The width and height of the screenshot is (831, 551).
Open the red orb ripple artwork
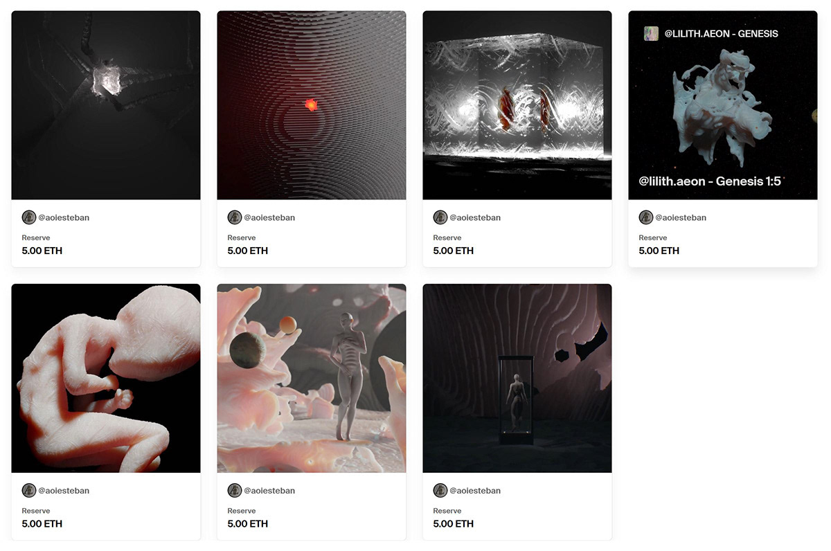pyautogui.click(x=312, y=105)
